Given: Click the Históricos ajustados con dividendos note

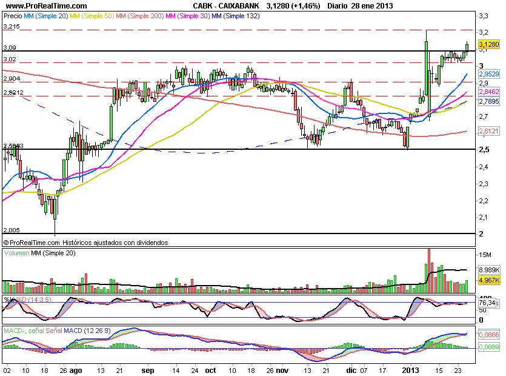Looking at the screenshot, I should click(x=115, y=243).
